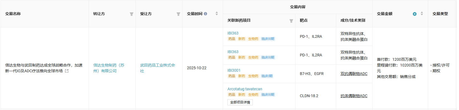Click 全部项目详情 button
The width and height of the screenshot is (459, 110).
(240, 102)
